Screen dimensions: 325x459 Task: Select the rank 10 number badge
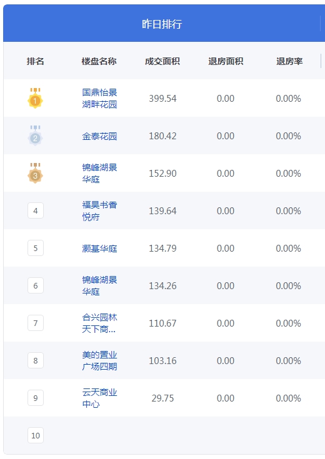[36, 435]
